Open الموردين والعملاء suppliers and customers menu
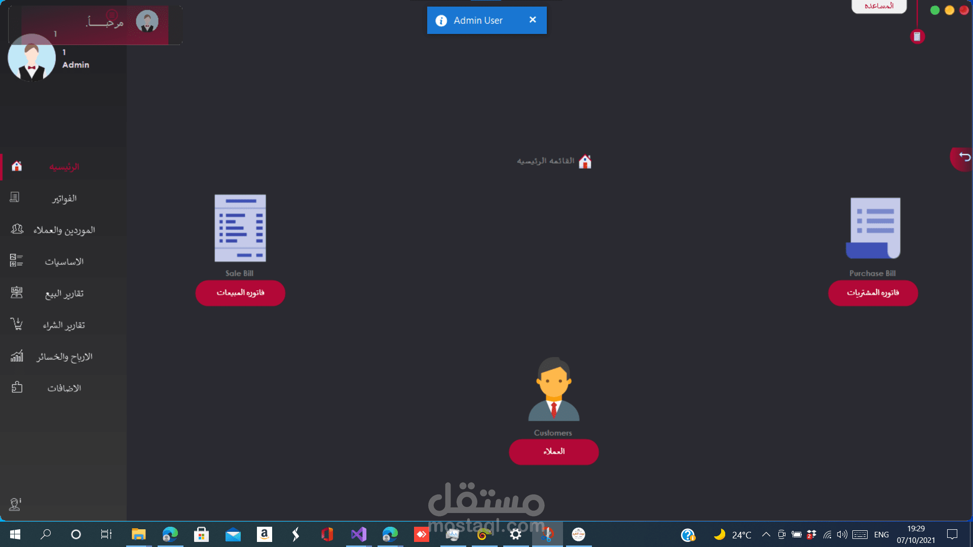 point(64,230)
